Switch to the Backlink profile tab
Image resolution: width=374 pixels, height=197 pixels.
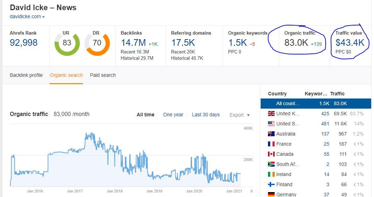26,75
